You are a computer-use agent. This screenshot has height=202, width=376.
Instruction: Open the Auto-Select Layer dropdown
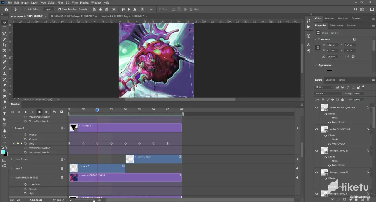pos(49,9)
